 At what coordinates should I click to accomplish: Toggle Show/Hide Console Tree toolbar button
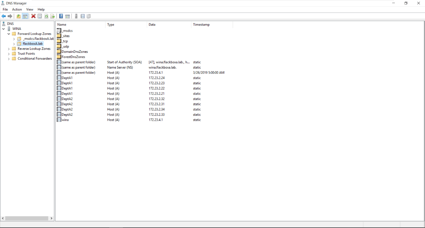(x=25, y=16)
